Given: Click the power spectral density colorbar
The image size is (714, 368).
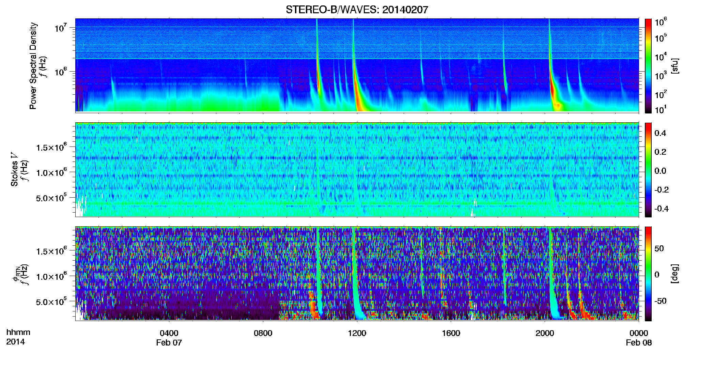Looking at the screenshot, I should [x=648, y=66].
